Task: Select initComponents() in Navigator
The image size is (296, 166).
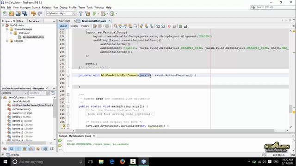Action: pyautogui.click(x=21, y=109)
